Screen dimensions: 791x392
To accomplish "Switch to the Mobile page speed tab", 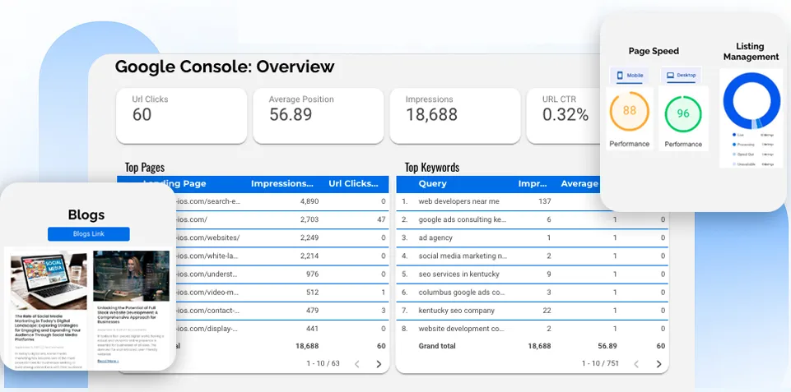I will point(629,76).
